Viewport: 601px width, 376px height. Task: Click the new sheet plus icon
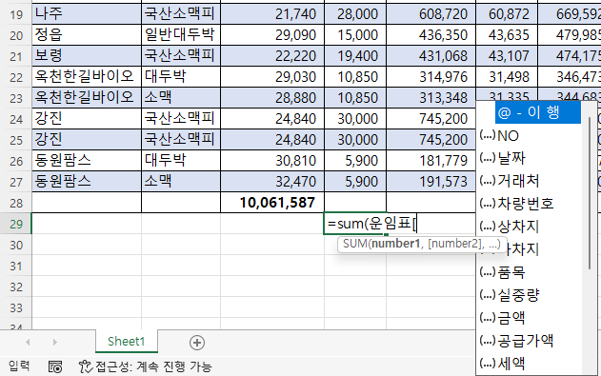tap(197, 343)
